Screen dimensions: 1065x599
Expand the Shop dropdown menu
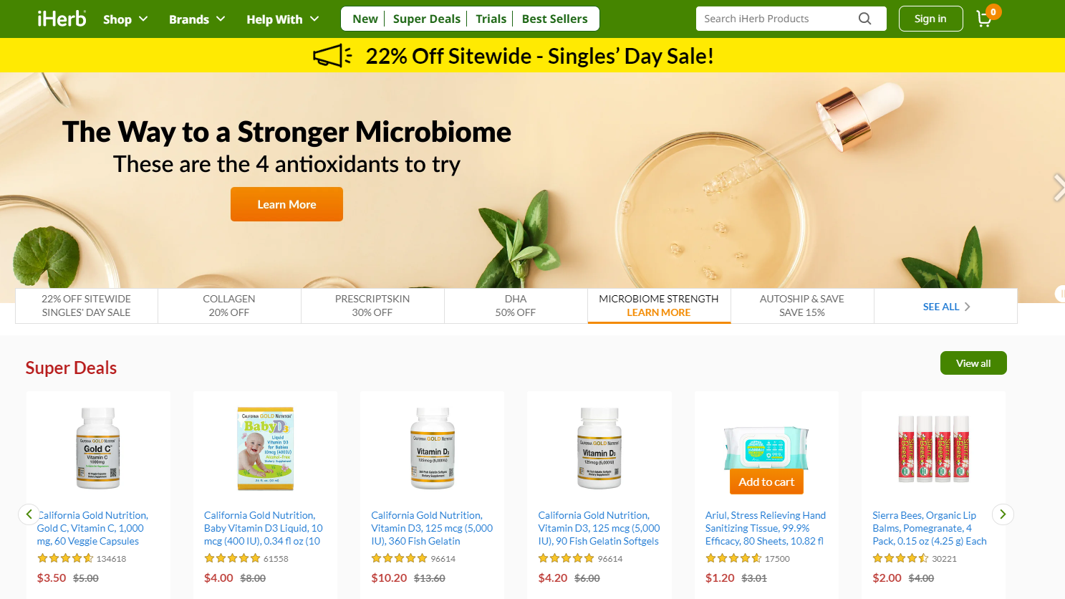(125, 19)
